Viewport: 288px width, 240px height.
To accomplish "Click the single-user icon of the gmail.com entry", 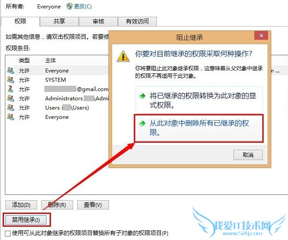I will tap(11, 89).
